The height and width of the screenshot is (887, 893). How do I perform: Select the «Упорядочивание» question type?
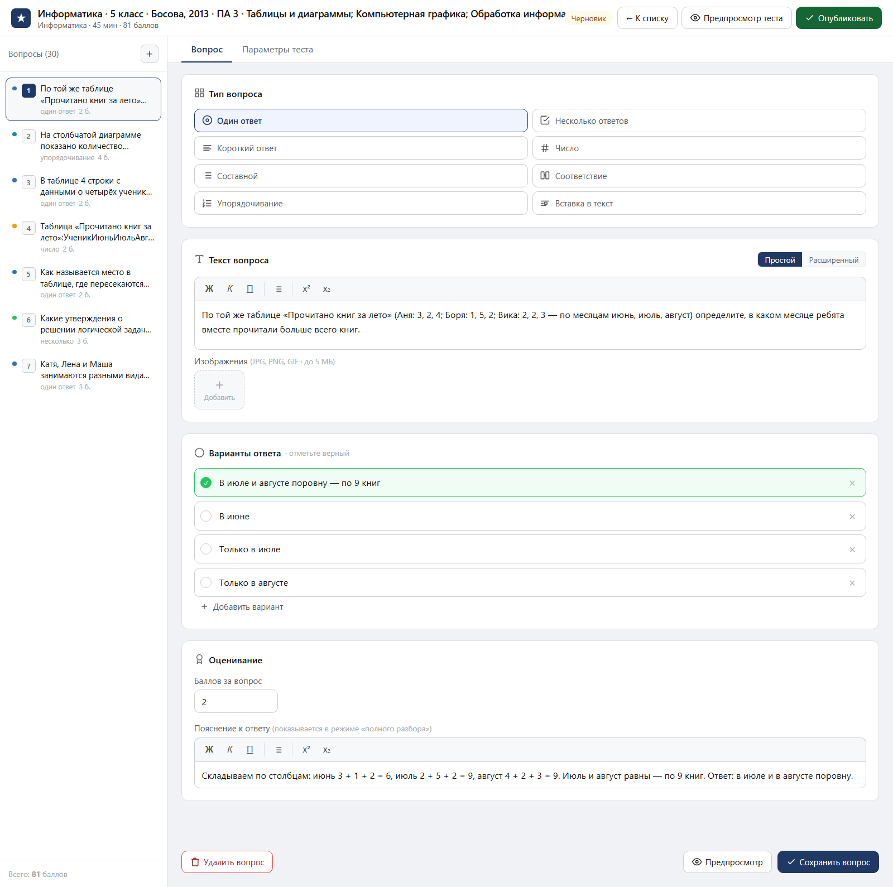[361, 203]
